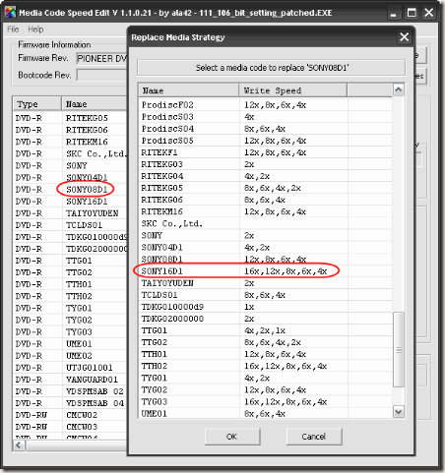Select TDKG010000d9 in the dialog list
This screenshot has height=473, width=445.
265,307
